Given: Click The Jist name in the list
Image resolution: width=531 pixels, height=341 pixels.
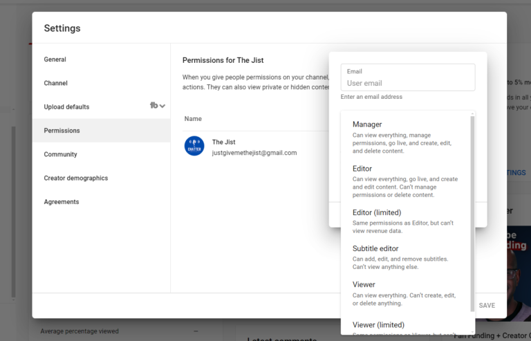Looking at the screenshot, I should (223, 142).
